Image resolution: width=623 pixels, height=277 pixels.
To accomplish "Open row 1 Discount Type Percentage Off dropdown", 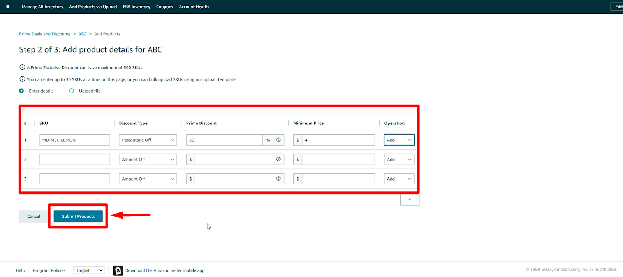I will 148,140.
